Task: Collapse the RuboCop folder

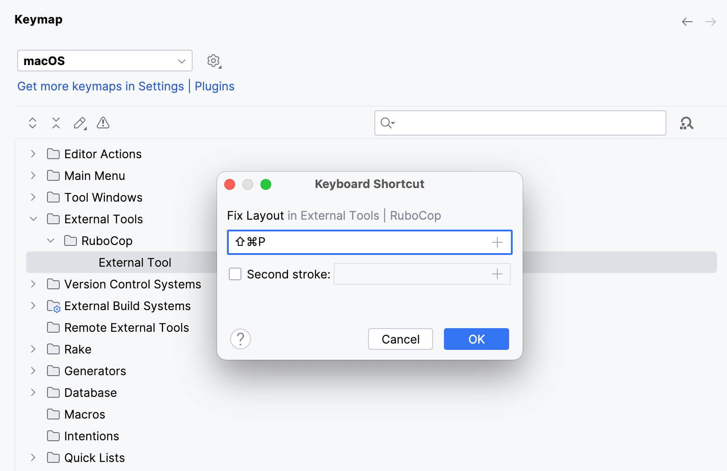Action: tap(51, 240)
